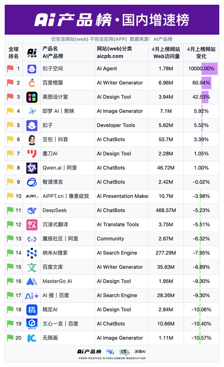Click the 豆包 avatar icon
Screen dimensions: 224x367
click(x=32, y=139)
